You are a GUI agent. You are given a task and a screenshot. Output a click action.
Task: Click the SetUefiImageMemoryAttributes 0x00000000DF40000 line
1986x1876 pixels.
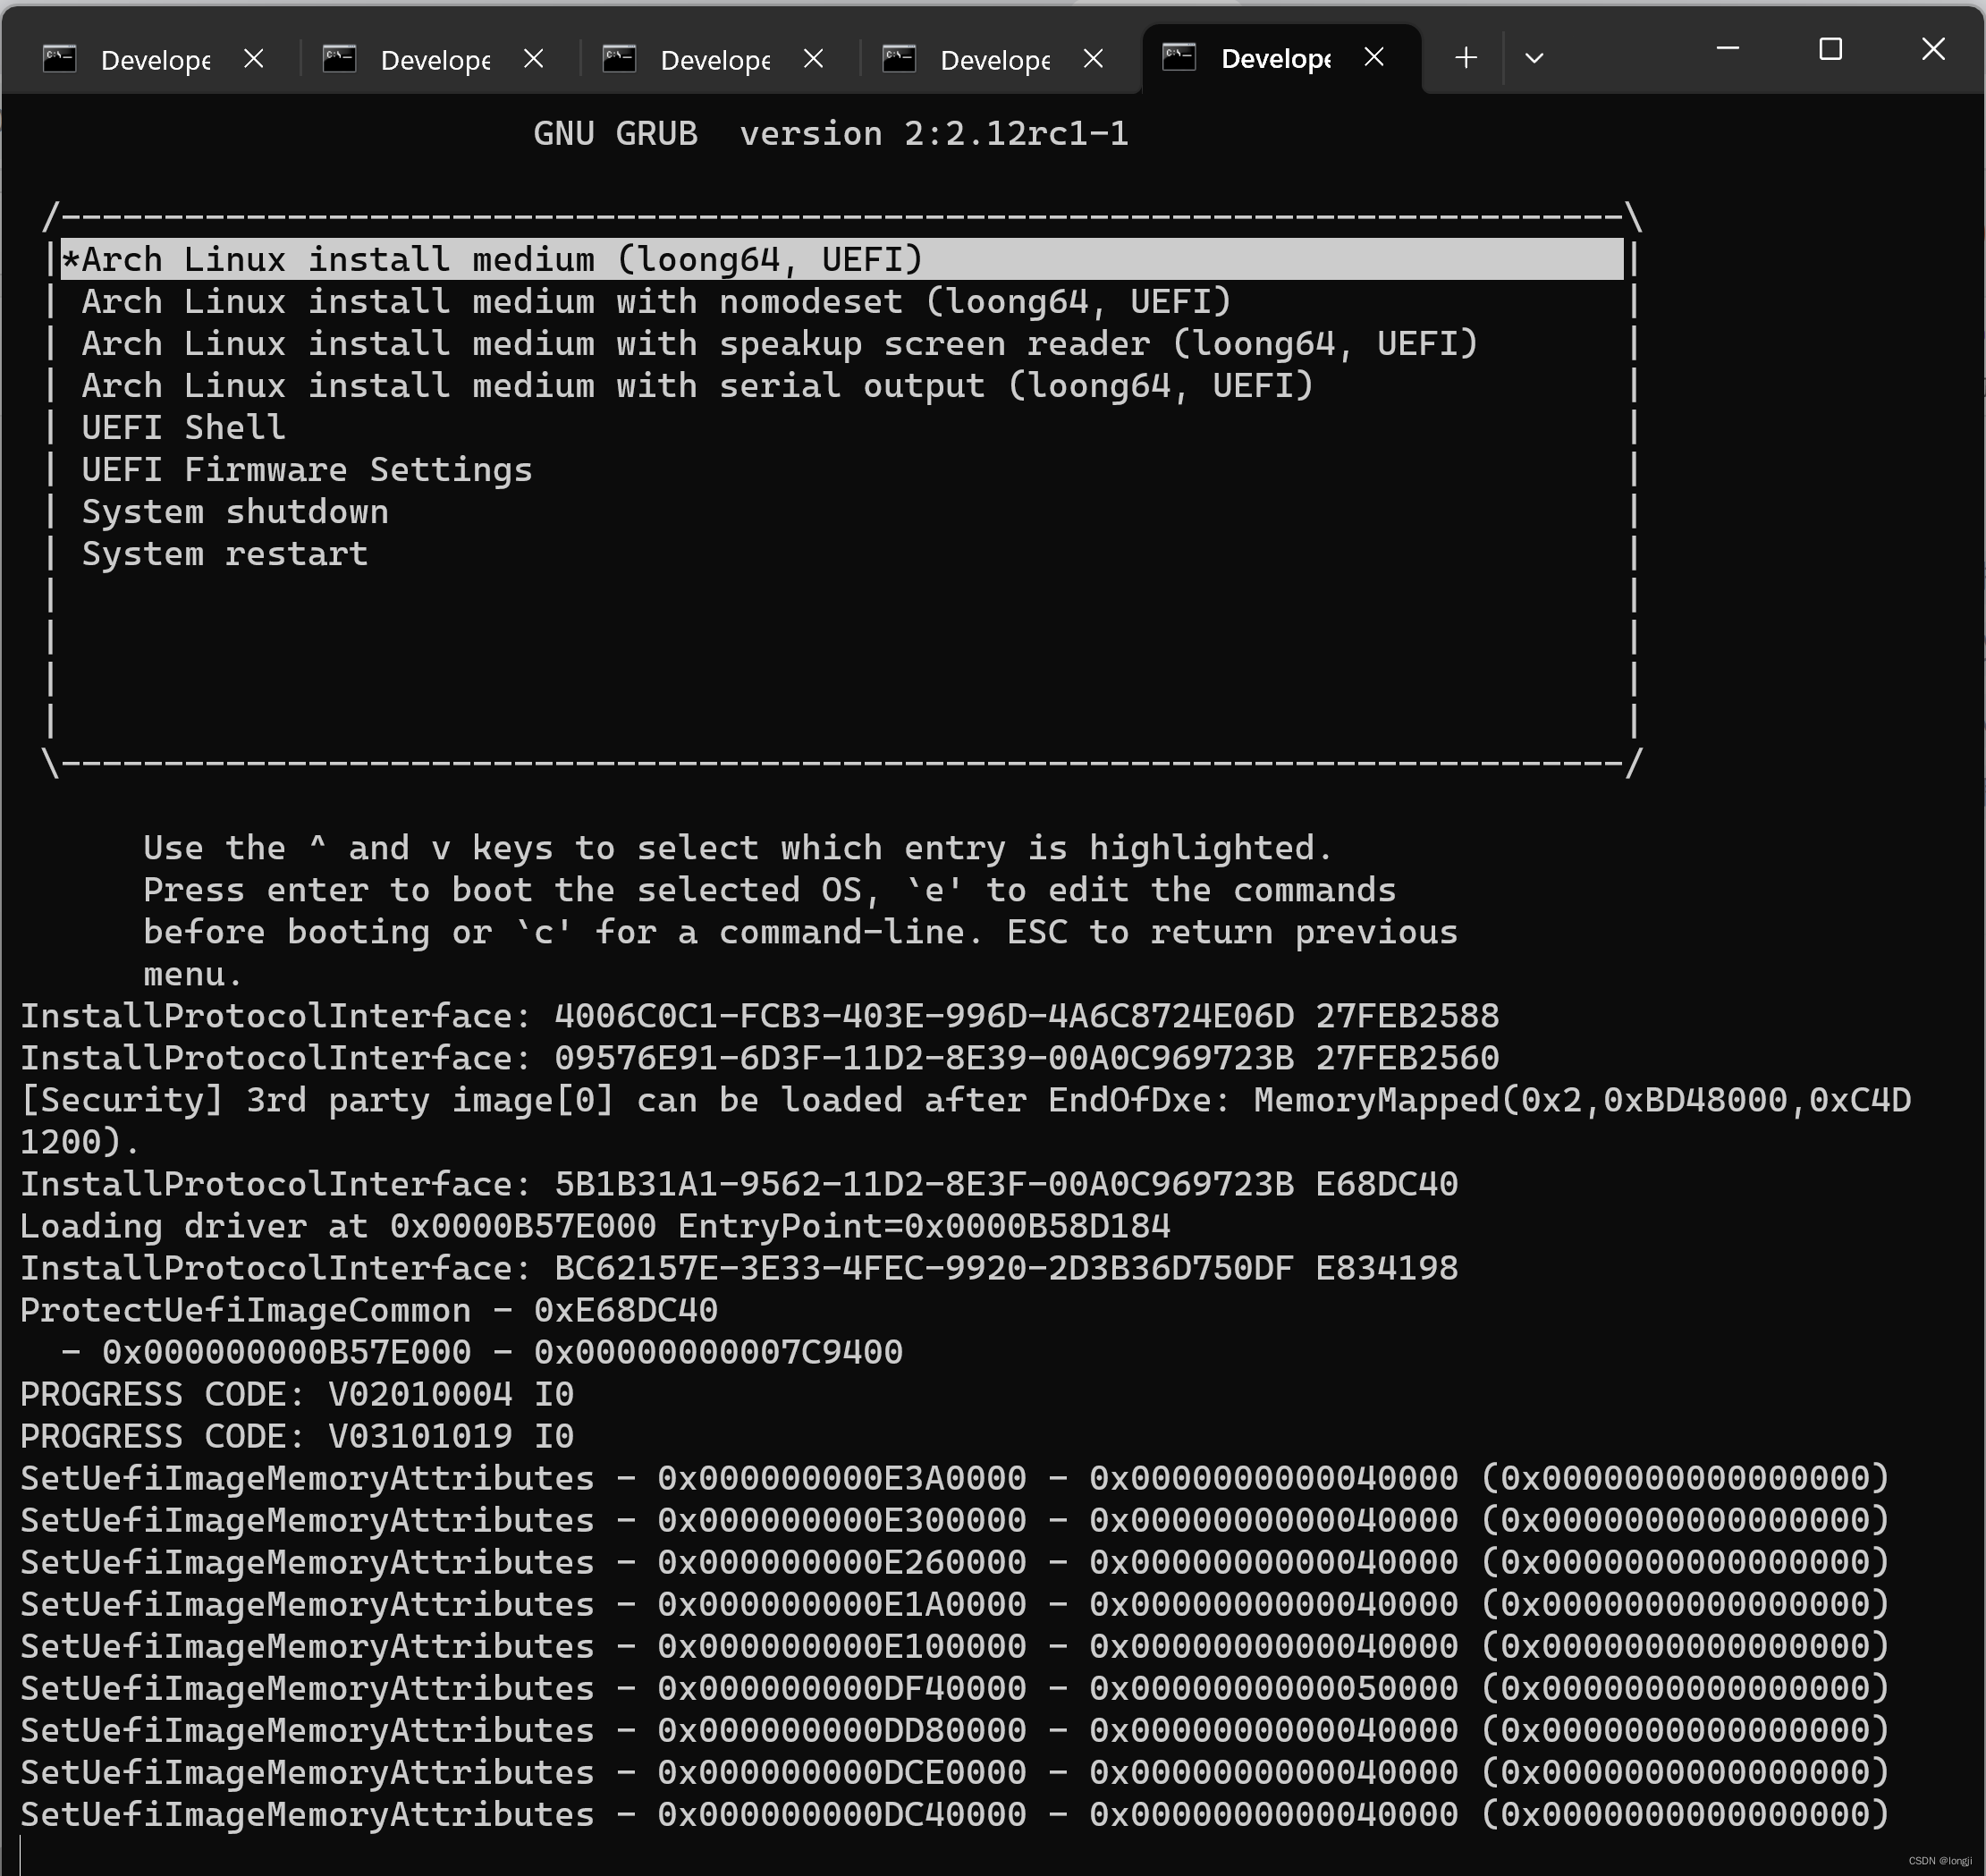pyautogui.click(x=955, y=1688)
